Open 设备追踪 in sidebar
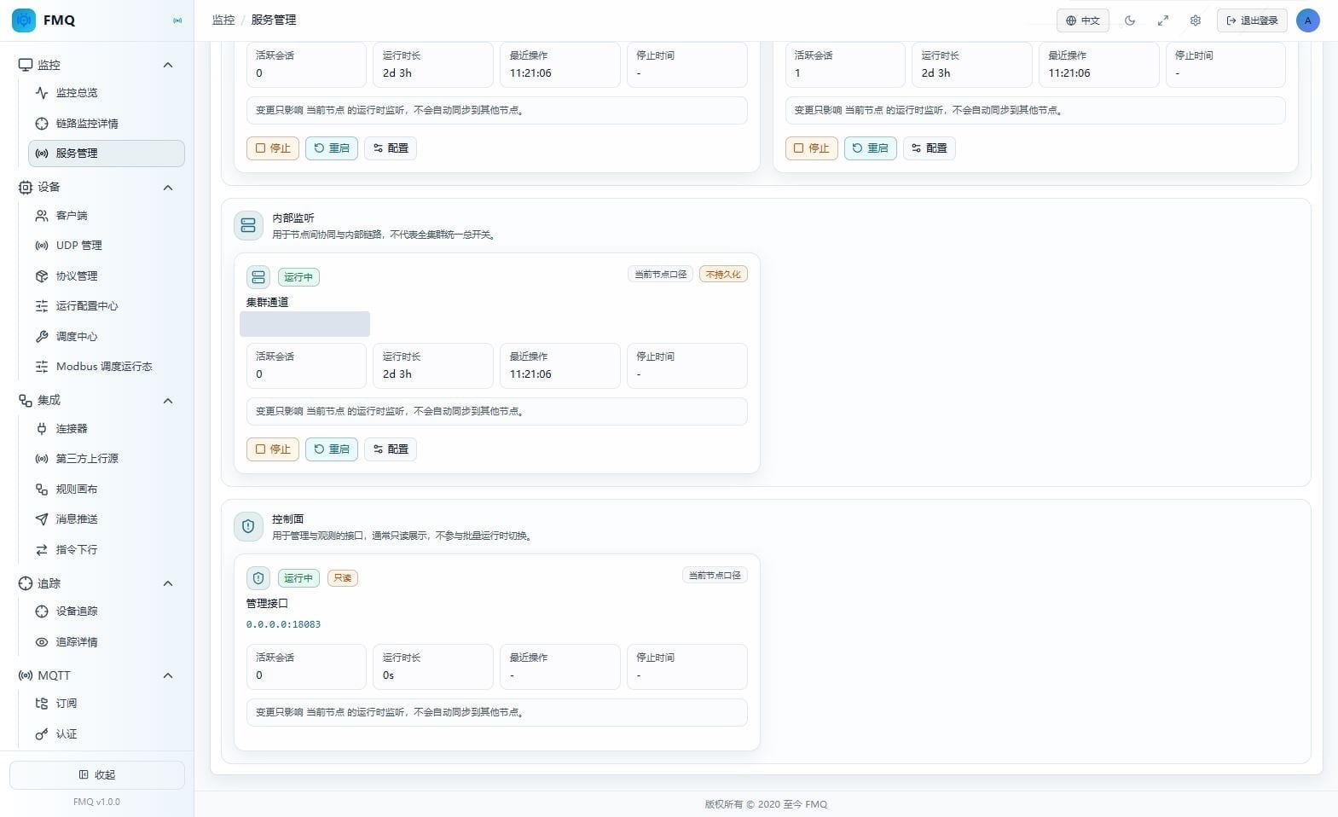 pyautogui.click(x=107, y=611)
